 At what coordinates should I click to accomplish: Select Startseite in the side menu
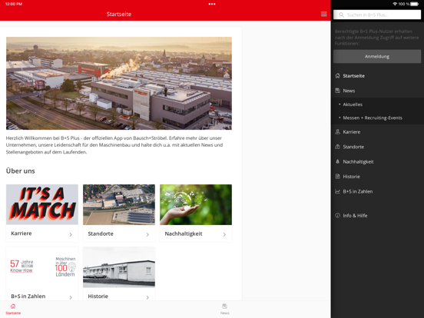(353, 76)
